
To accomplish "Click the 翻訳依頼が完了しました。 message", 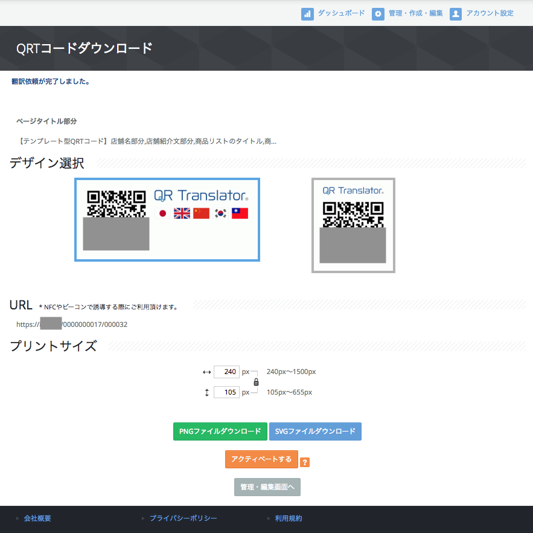I will (x=51, y=82).
